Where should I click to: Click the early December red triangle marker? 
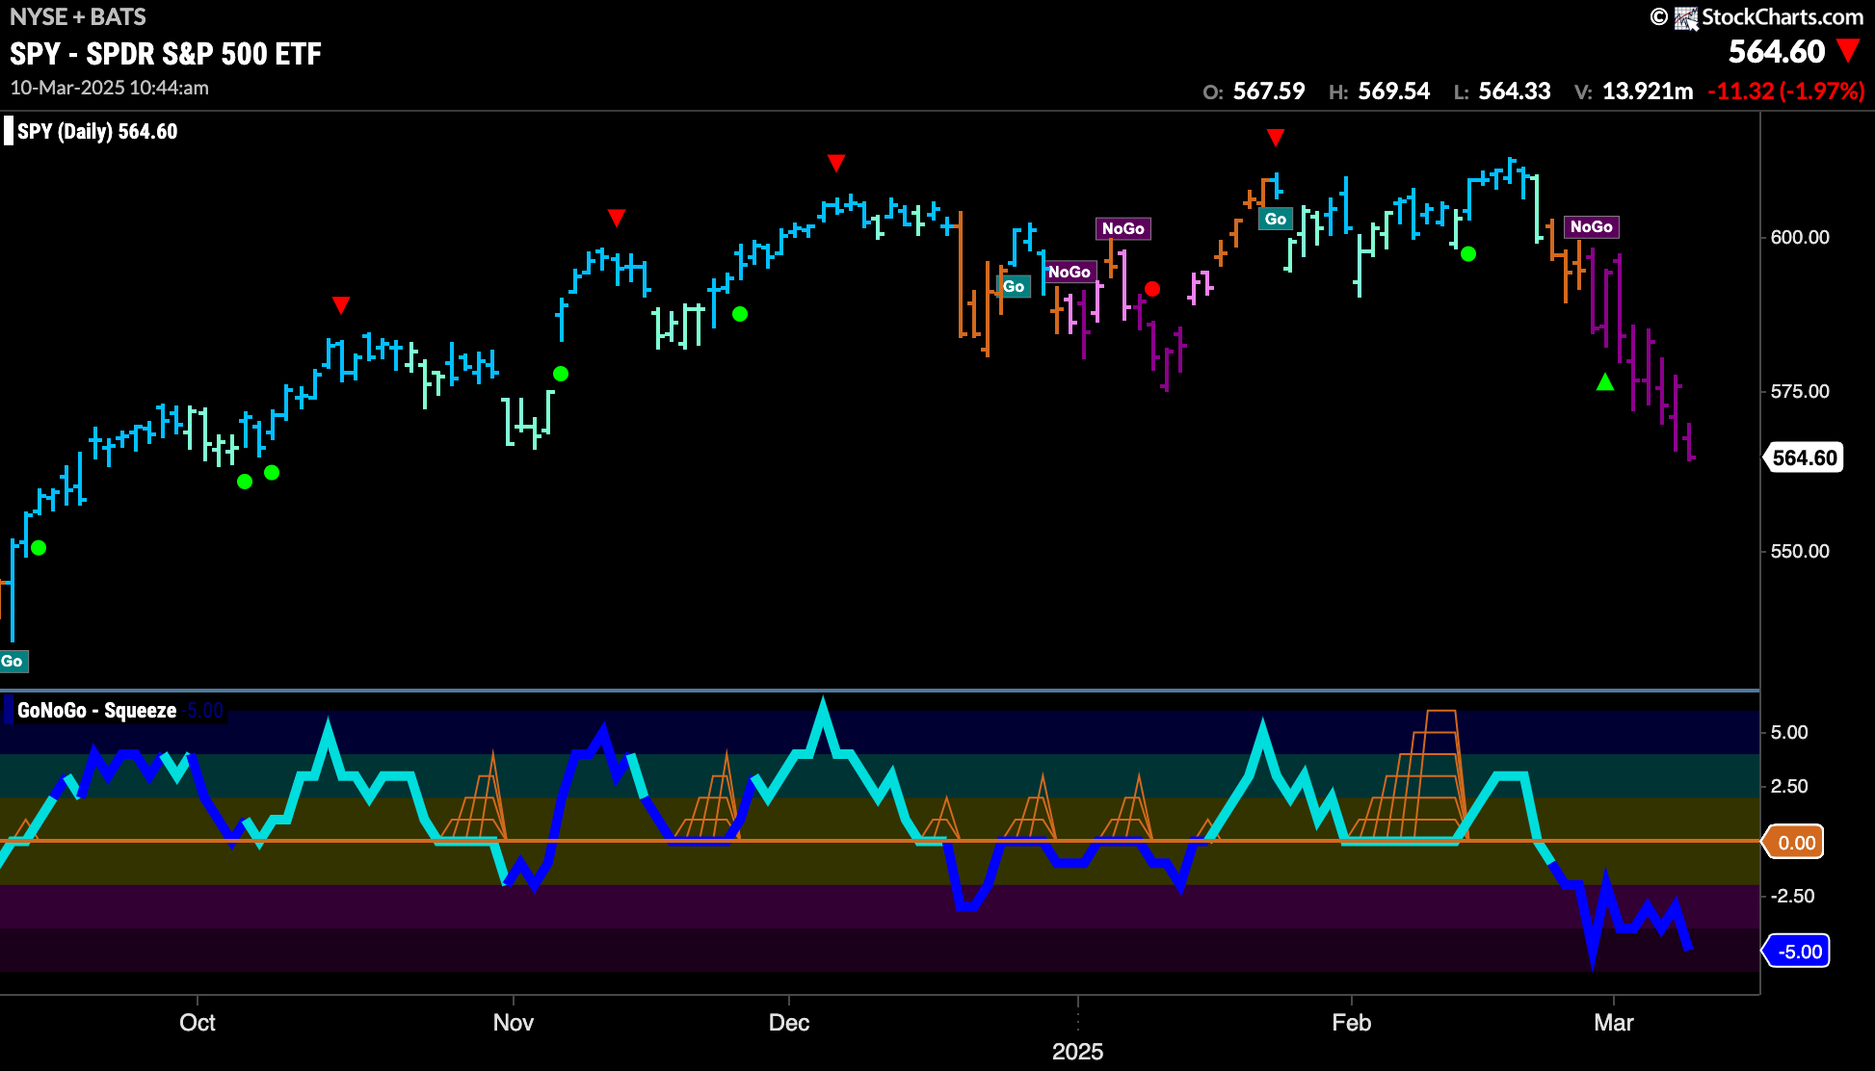tap(836, 163)
